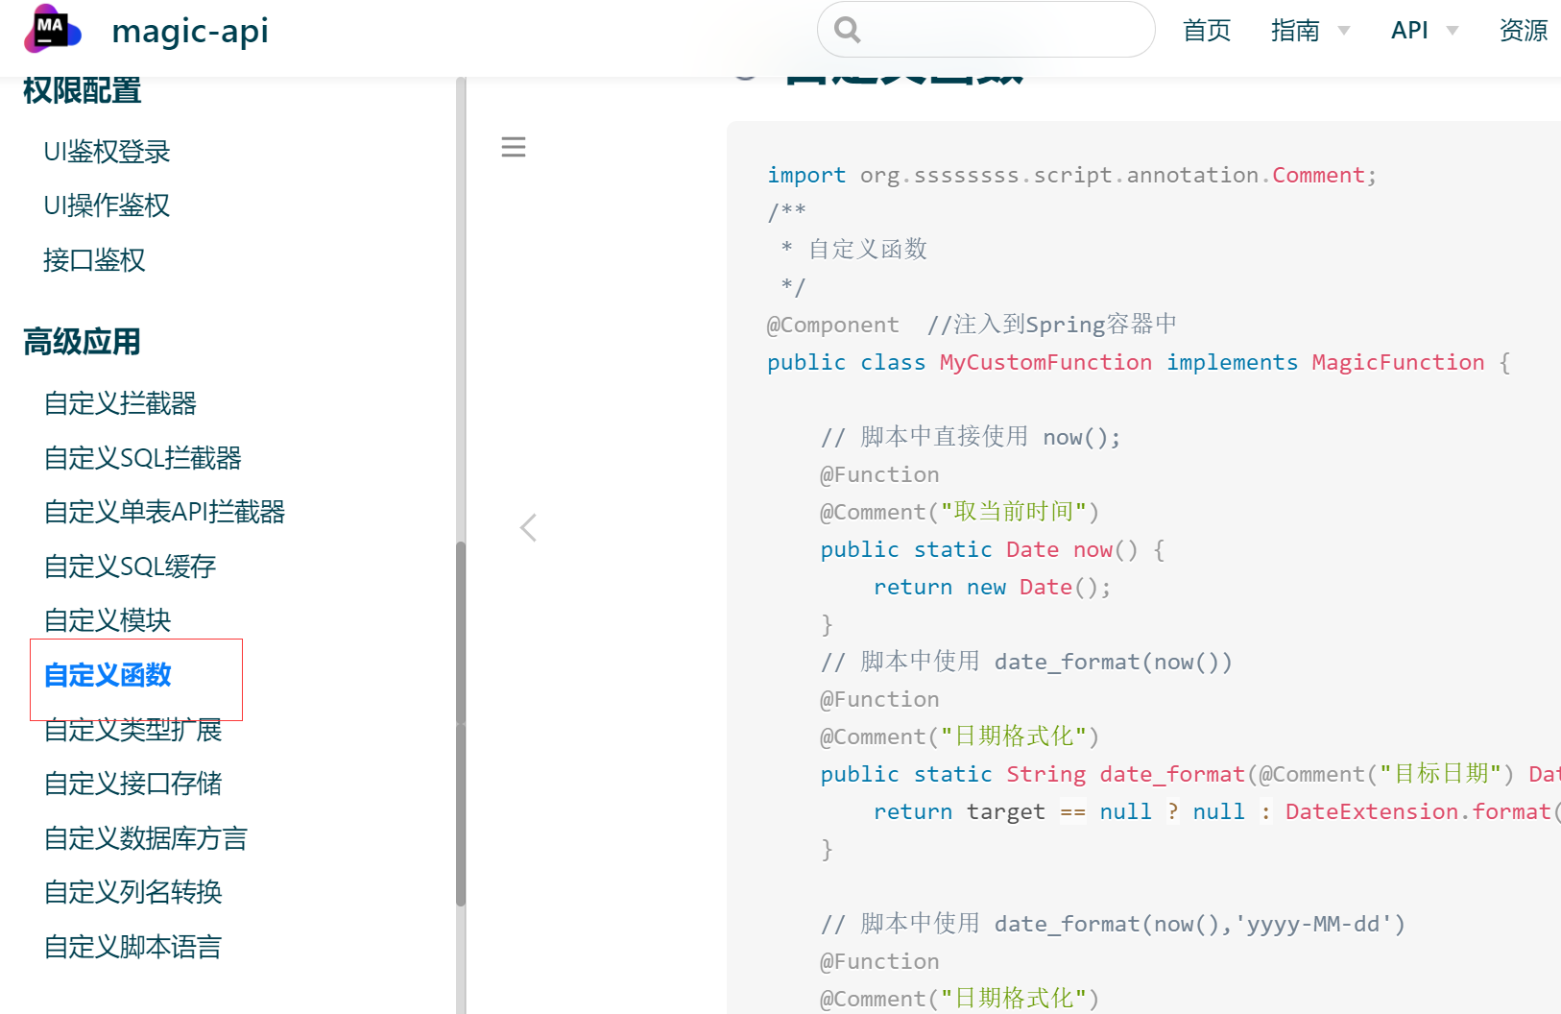
Task: Navigate to 自定义单表API拦截器
Action: point(165,512)
